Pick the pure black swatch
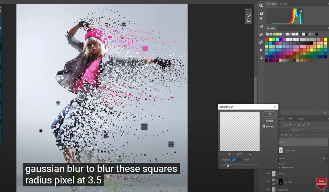 click(311, 43)
